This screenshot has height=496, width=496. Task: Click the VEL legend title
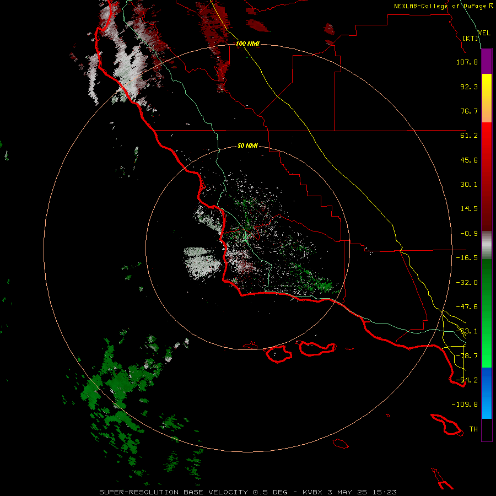pyautogui.click(x=484, y=33)
